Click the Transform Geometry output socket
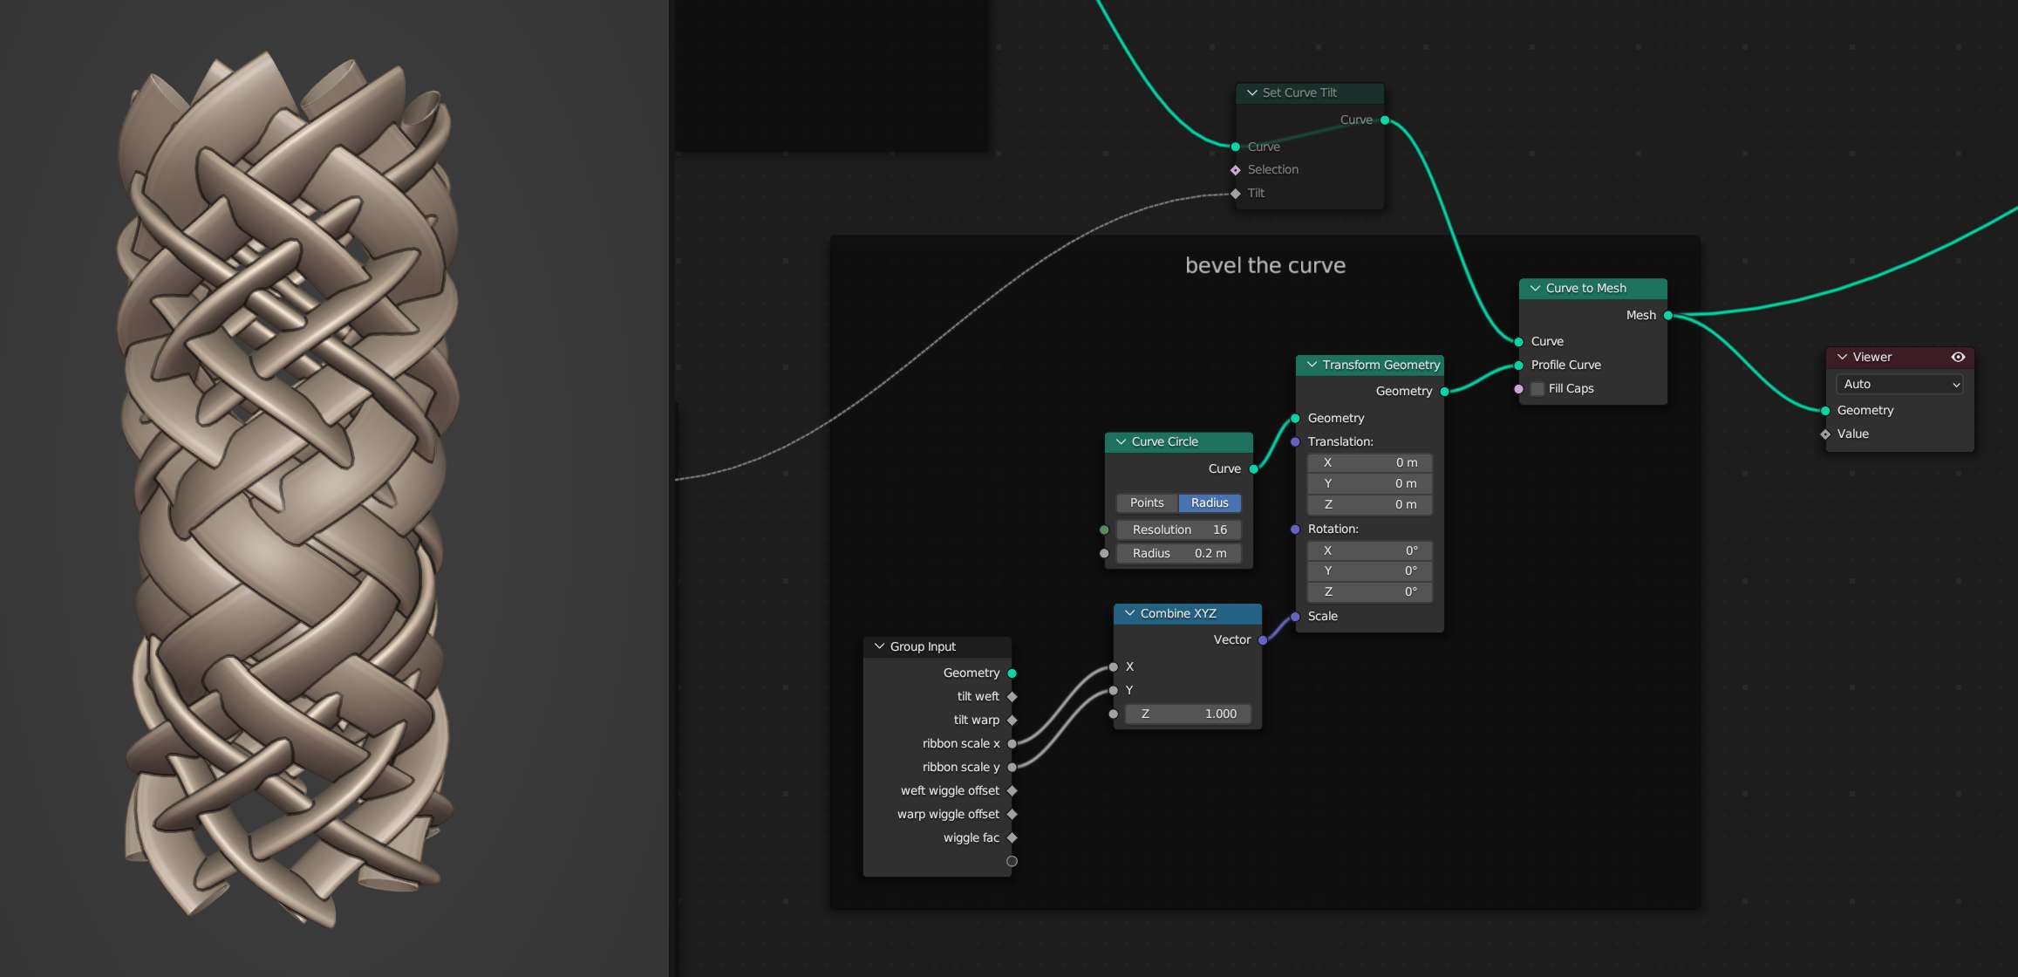2018x977 pixels. [1445, 392]
